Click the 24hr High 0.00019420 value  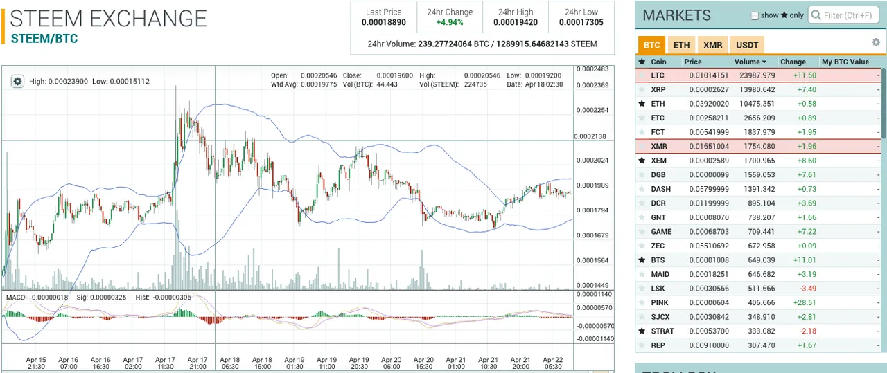click(x=516, y=22)
